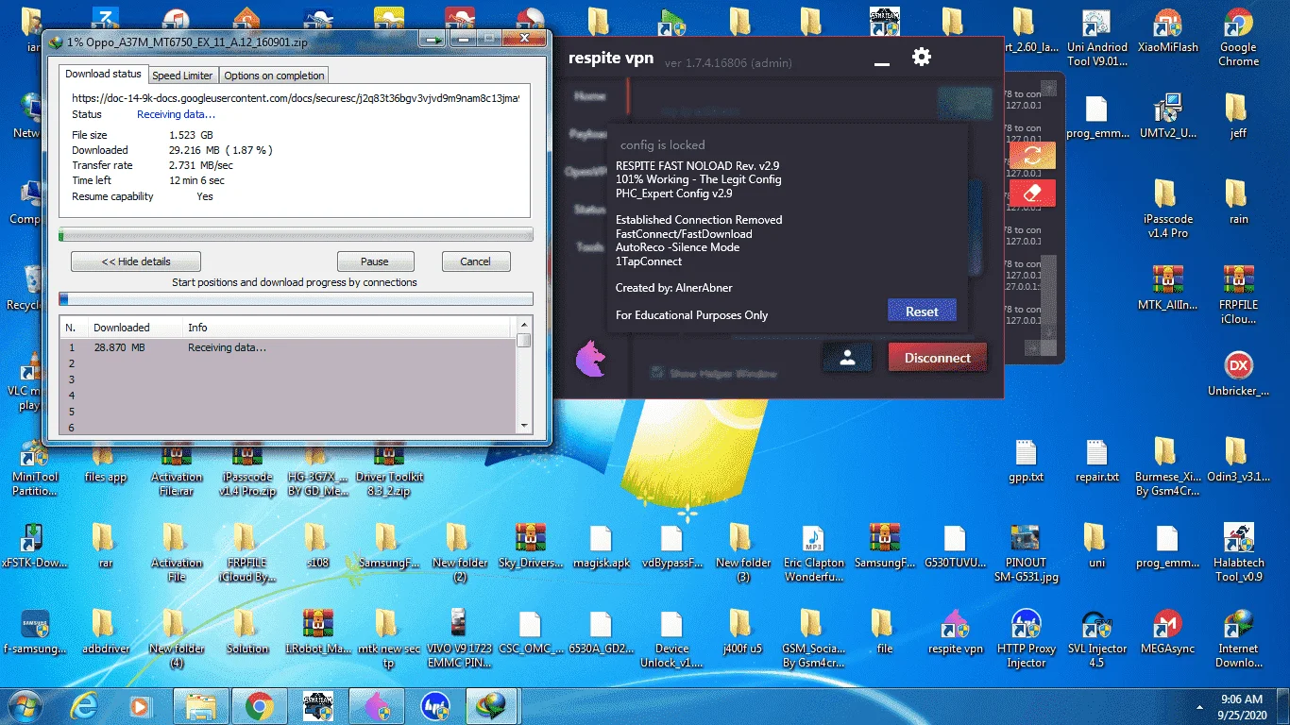The width and height of the screenshot is (1290, 725).
Task: Click respite vpn taskbar icon
Action: coord(376,705)
